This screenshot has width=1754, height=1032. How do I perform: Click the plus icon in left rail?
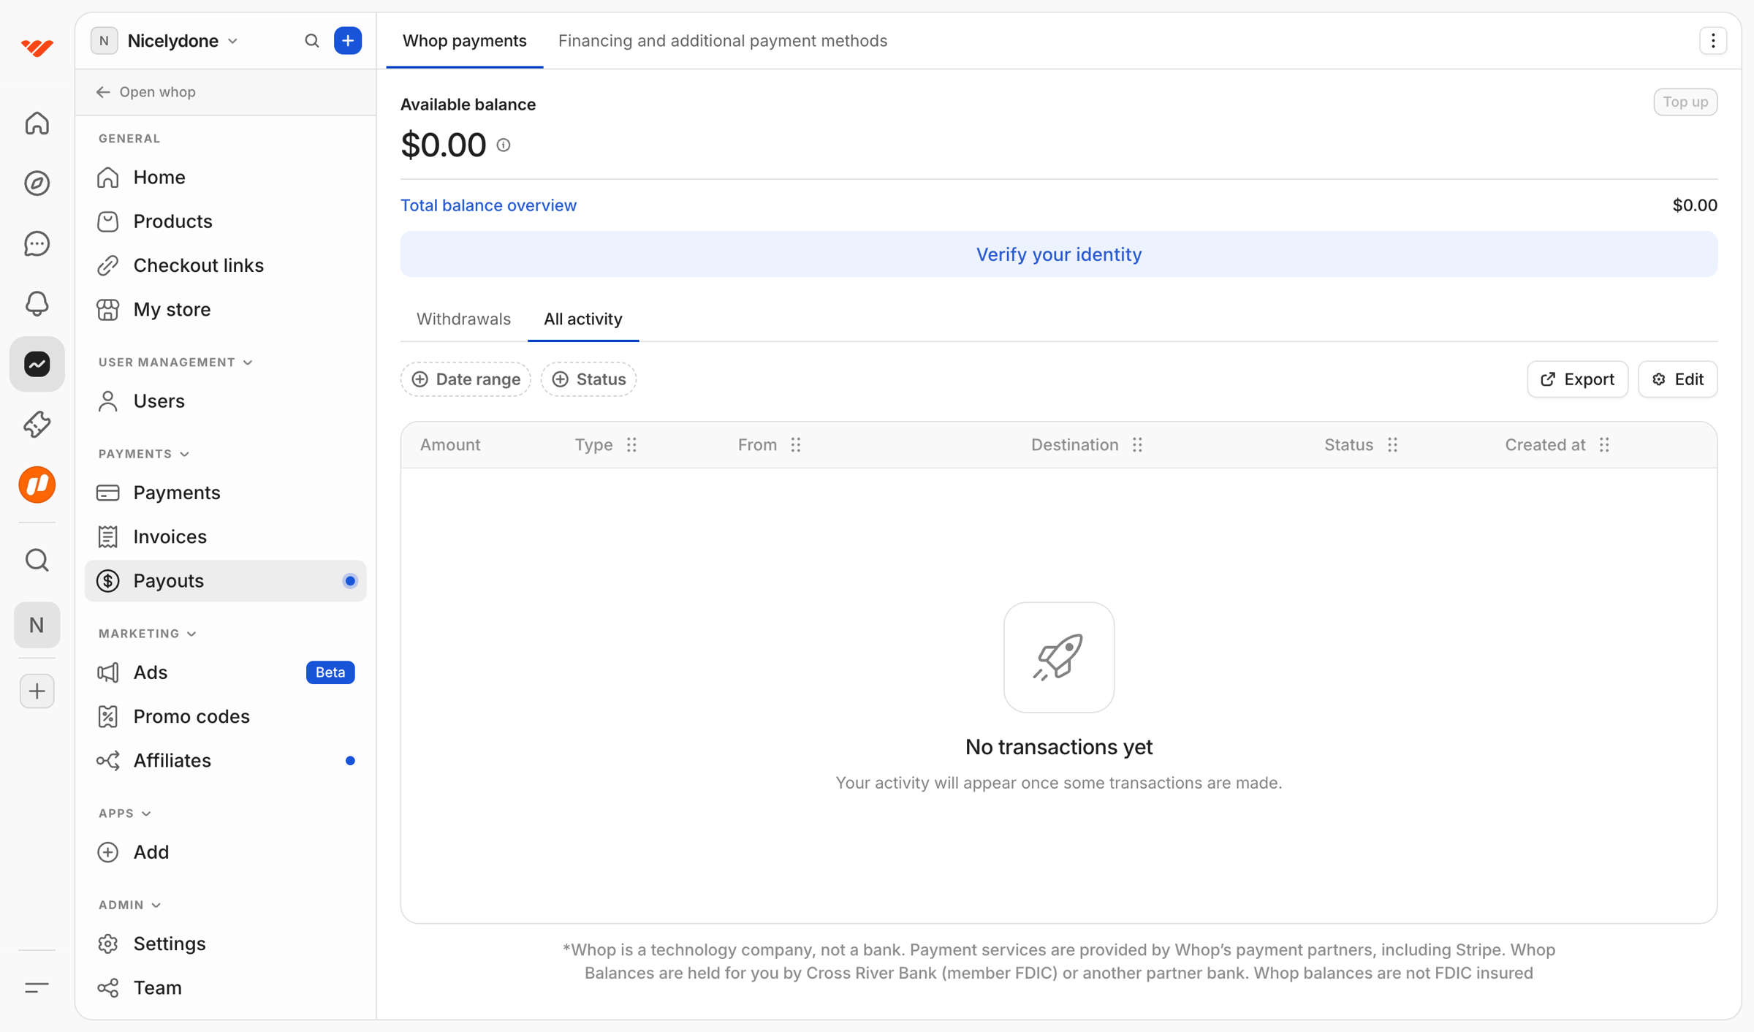[37, 691]
